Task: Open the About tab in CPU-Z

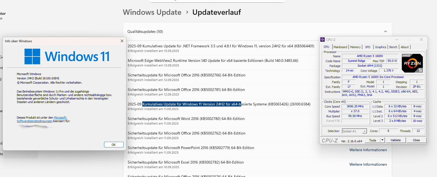Action: [405, 47]
